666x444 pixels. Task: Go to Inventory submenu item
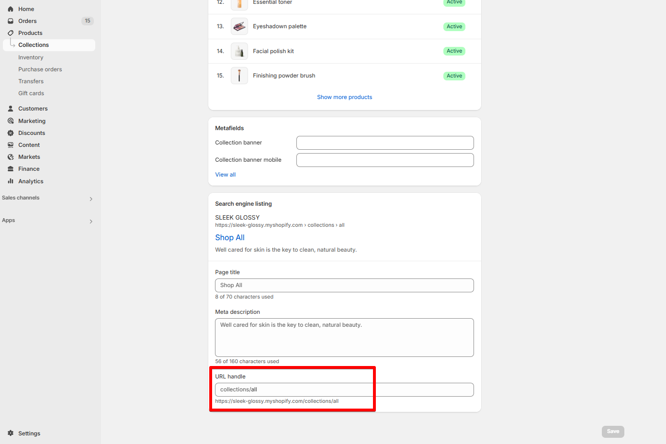pos(31,57)
